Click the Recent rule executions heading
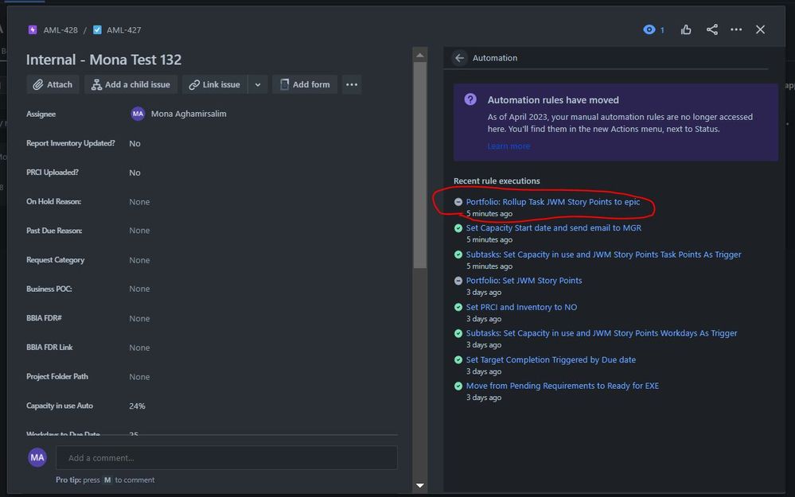795x497 pixels. (497, 181)
